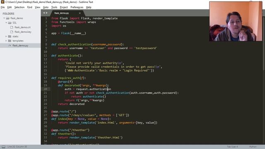Image resolution: width=265 pixels, height=149 pixels.
Task: Select flask_demo.py in sidebar
Action: (20, 46)
